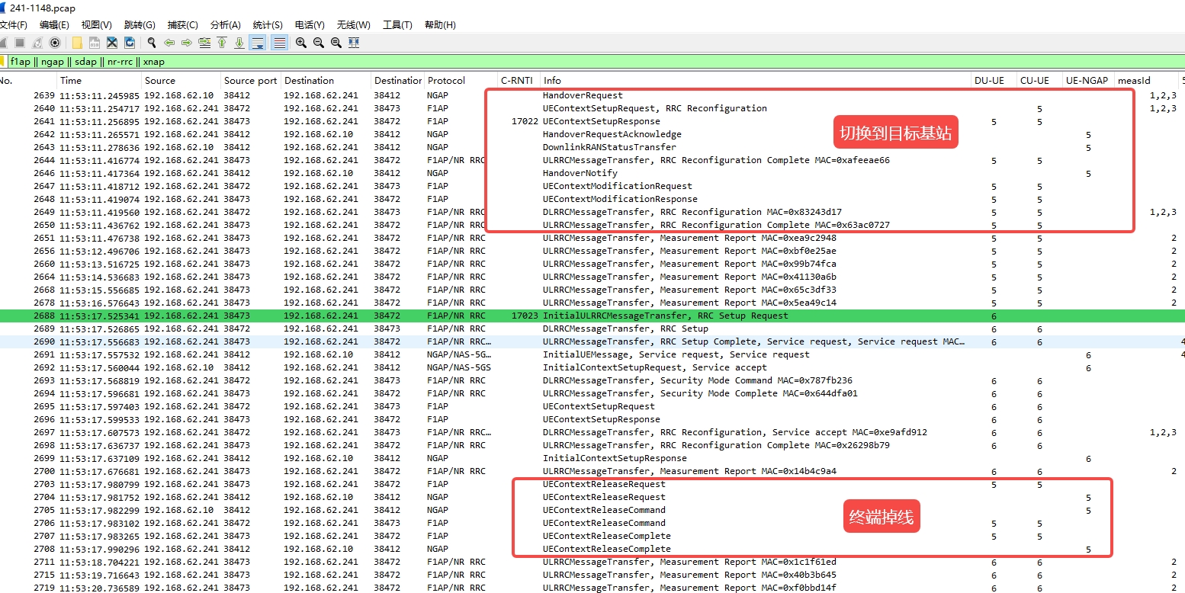Image resolution: width=1185 pixels, height=593 pixels.
Task: Toggle packet list coloring rules
Action: [x=280, y=43]
